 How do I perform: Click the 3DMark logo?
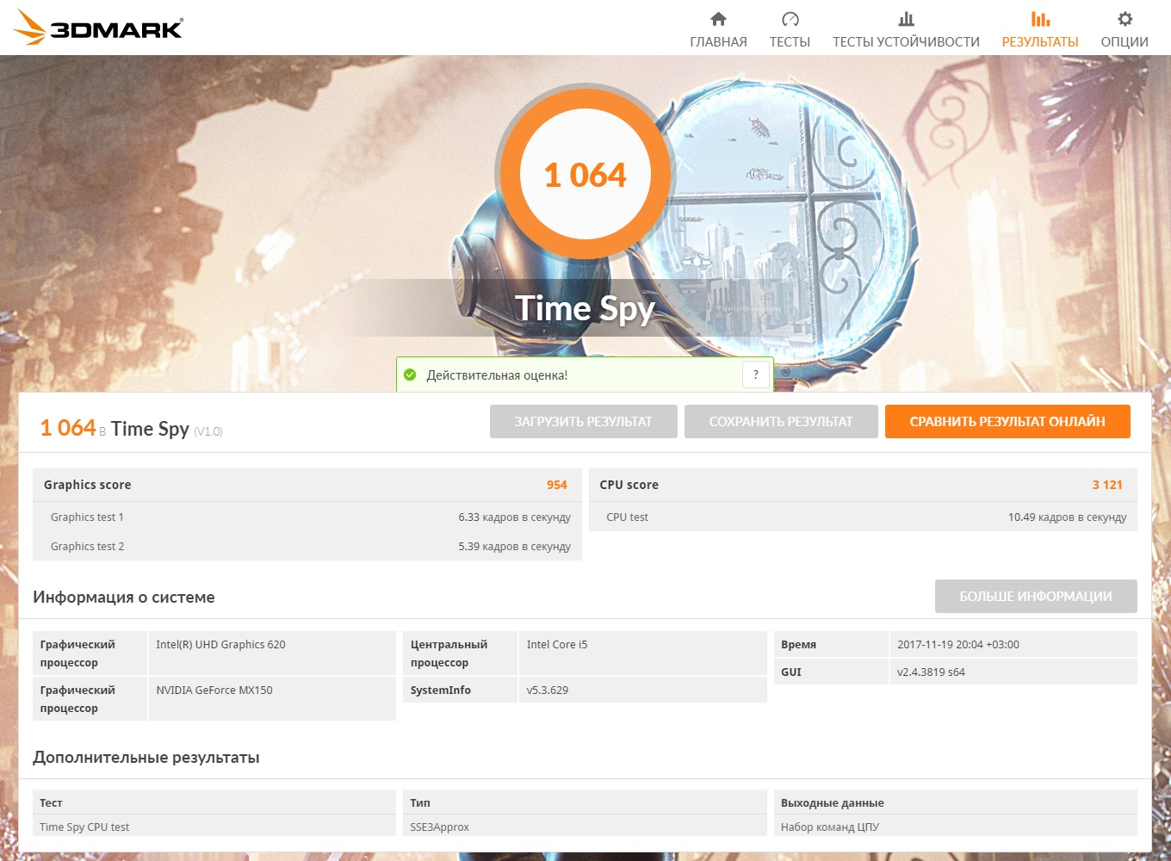99,28
